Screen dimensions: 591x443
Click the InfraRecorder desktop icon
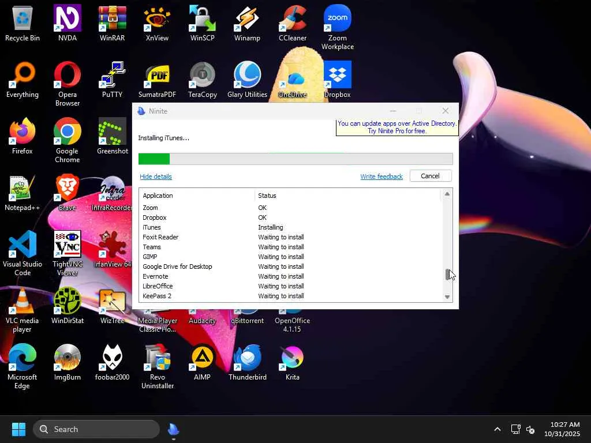coord(112,193)
